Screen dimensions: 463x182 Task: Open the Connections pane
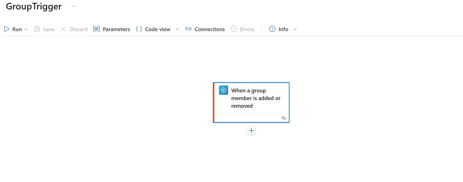(205, 29)
